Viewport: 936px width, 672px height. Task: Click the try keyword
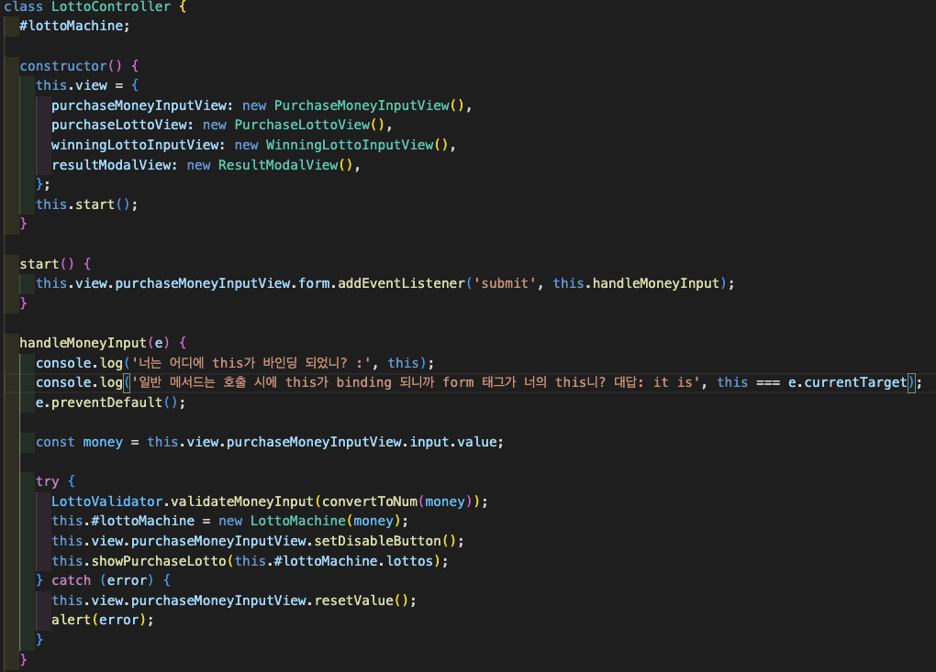click(47, 481)
